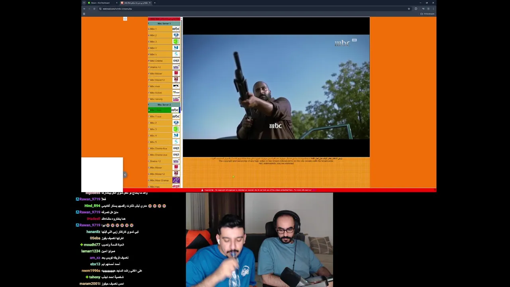The image size is (510, 287).
Task: Select the mbc live browser tab
Action: click(135, 3)
